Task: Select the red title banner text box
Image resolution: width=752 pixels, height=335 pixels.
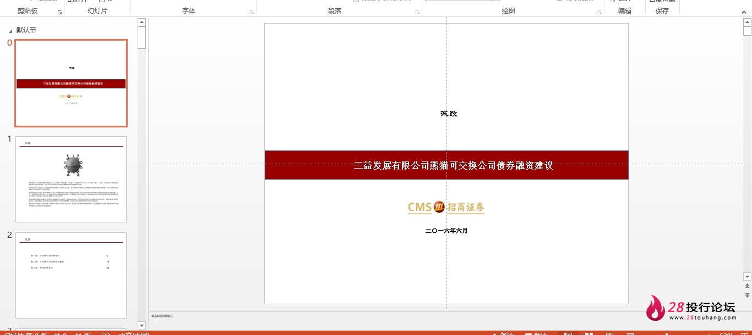Action: coord(446,165)
